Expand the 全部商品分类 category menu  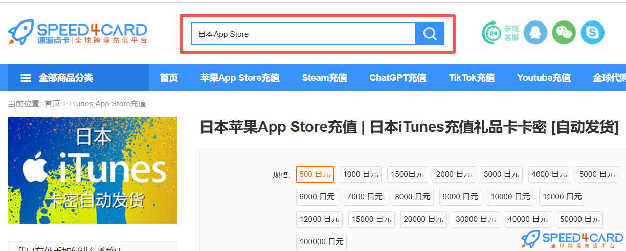click(78, 78)
